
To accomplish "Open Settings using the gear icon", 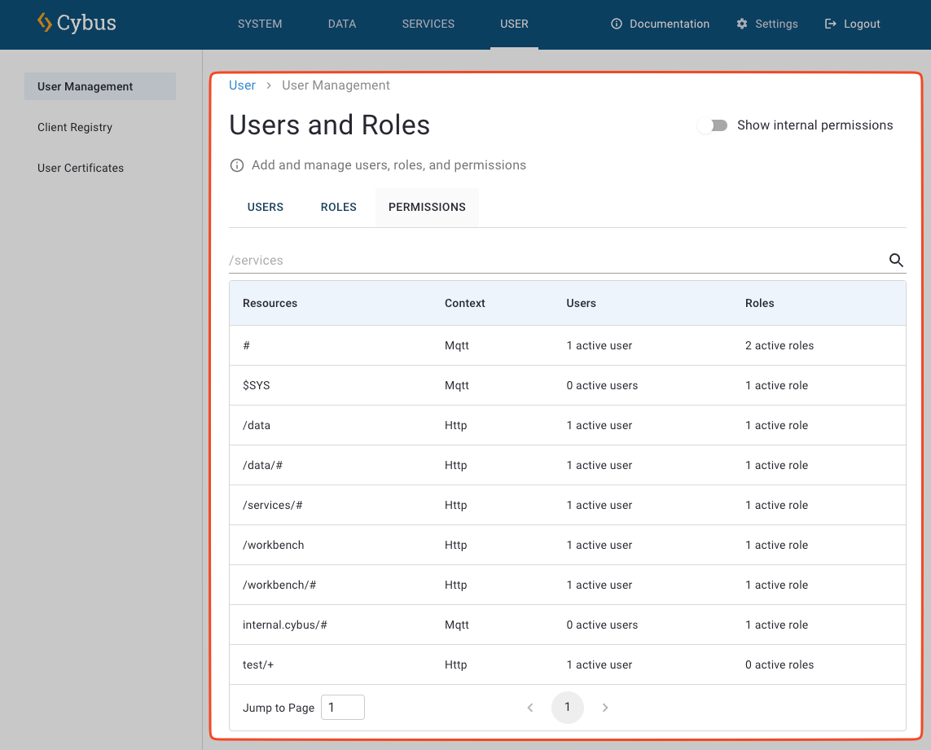I will pyautogui.click(x=741, y=24).
